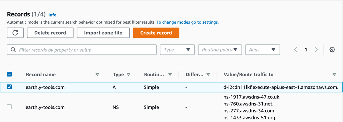Sort by Value/Route traffic to arrow
The image size is (343, 122).
pyautogui.click(x=334, y=75)
